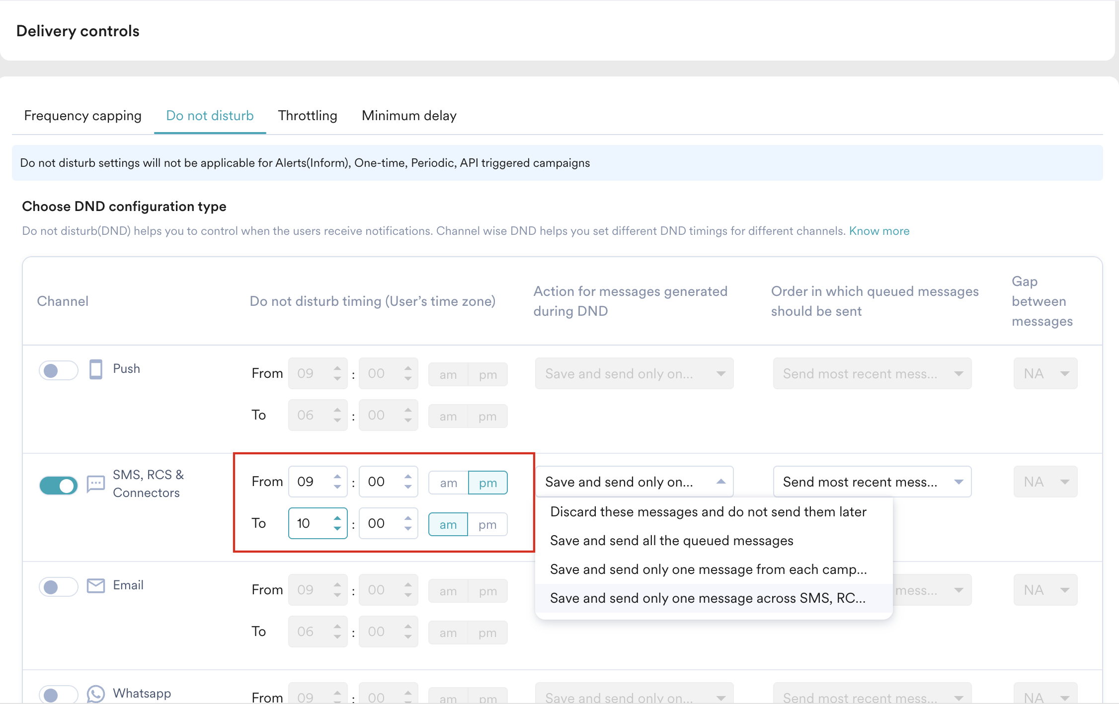1119x704 pixels.
Task: Select pm for SMS To time
Action: tap(487, 525)
